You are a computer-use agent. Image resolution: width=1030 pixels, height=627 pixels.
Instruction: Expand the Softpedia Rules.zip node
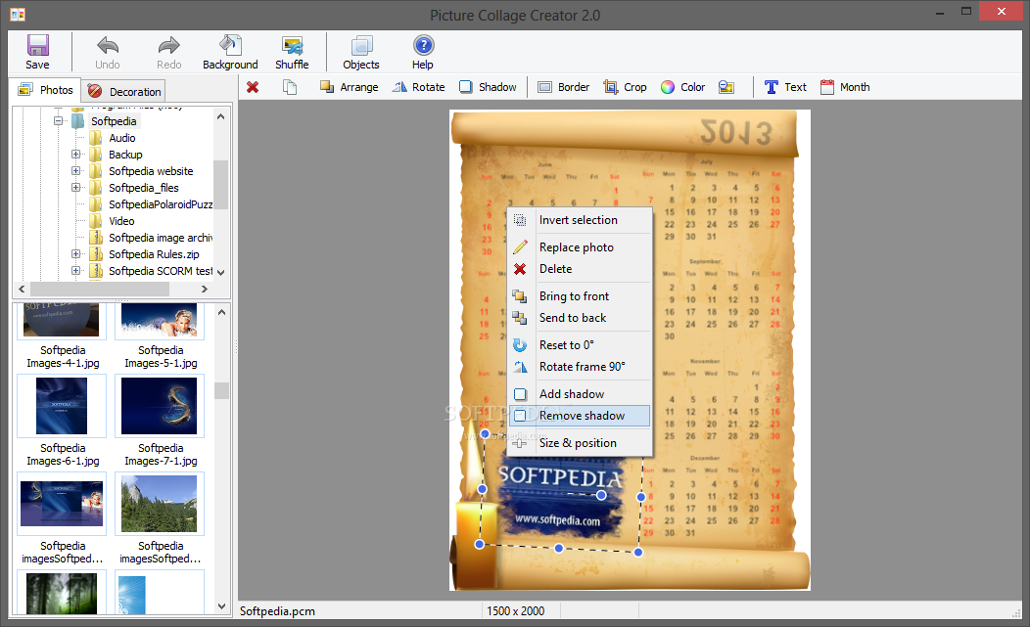coord(75,254)
